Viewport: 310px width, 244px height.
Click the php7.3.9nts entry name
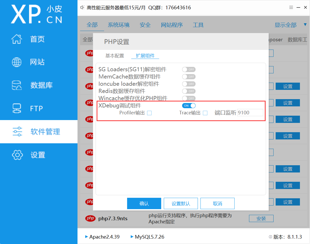point(113,219)
